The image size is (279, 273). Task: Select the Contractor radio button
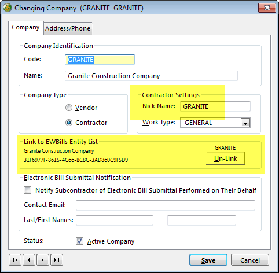(69, 123)
